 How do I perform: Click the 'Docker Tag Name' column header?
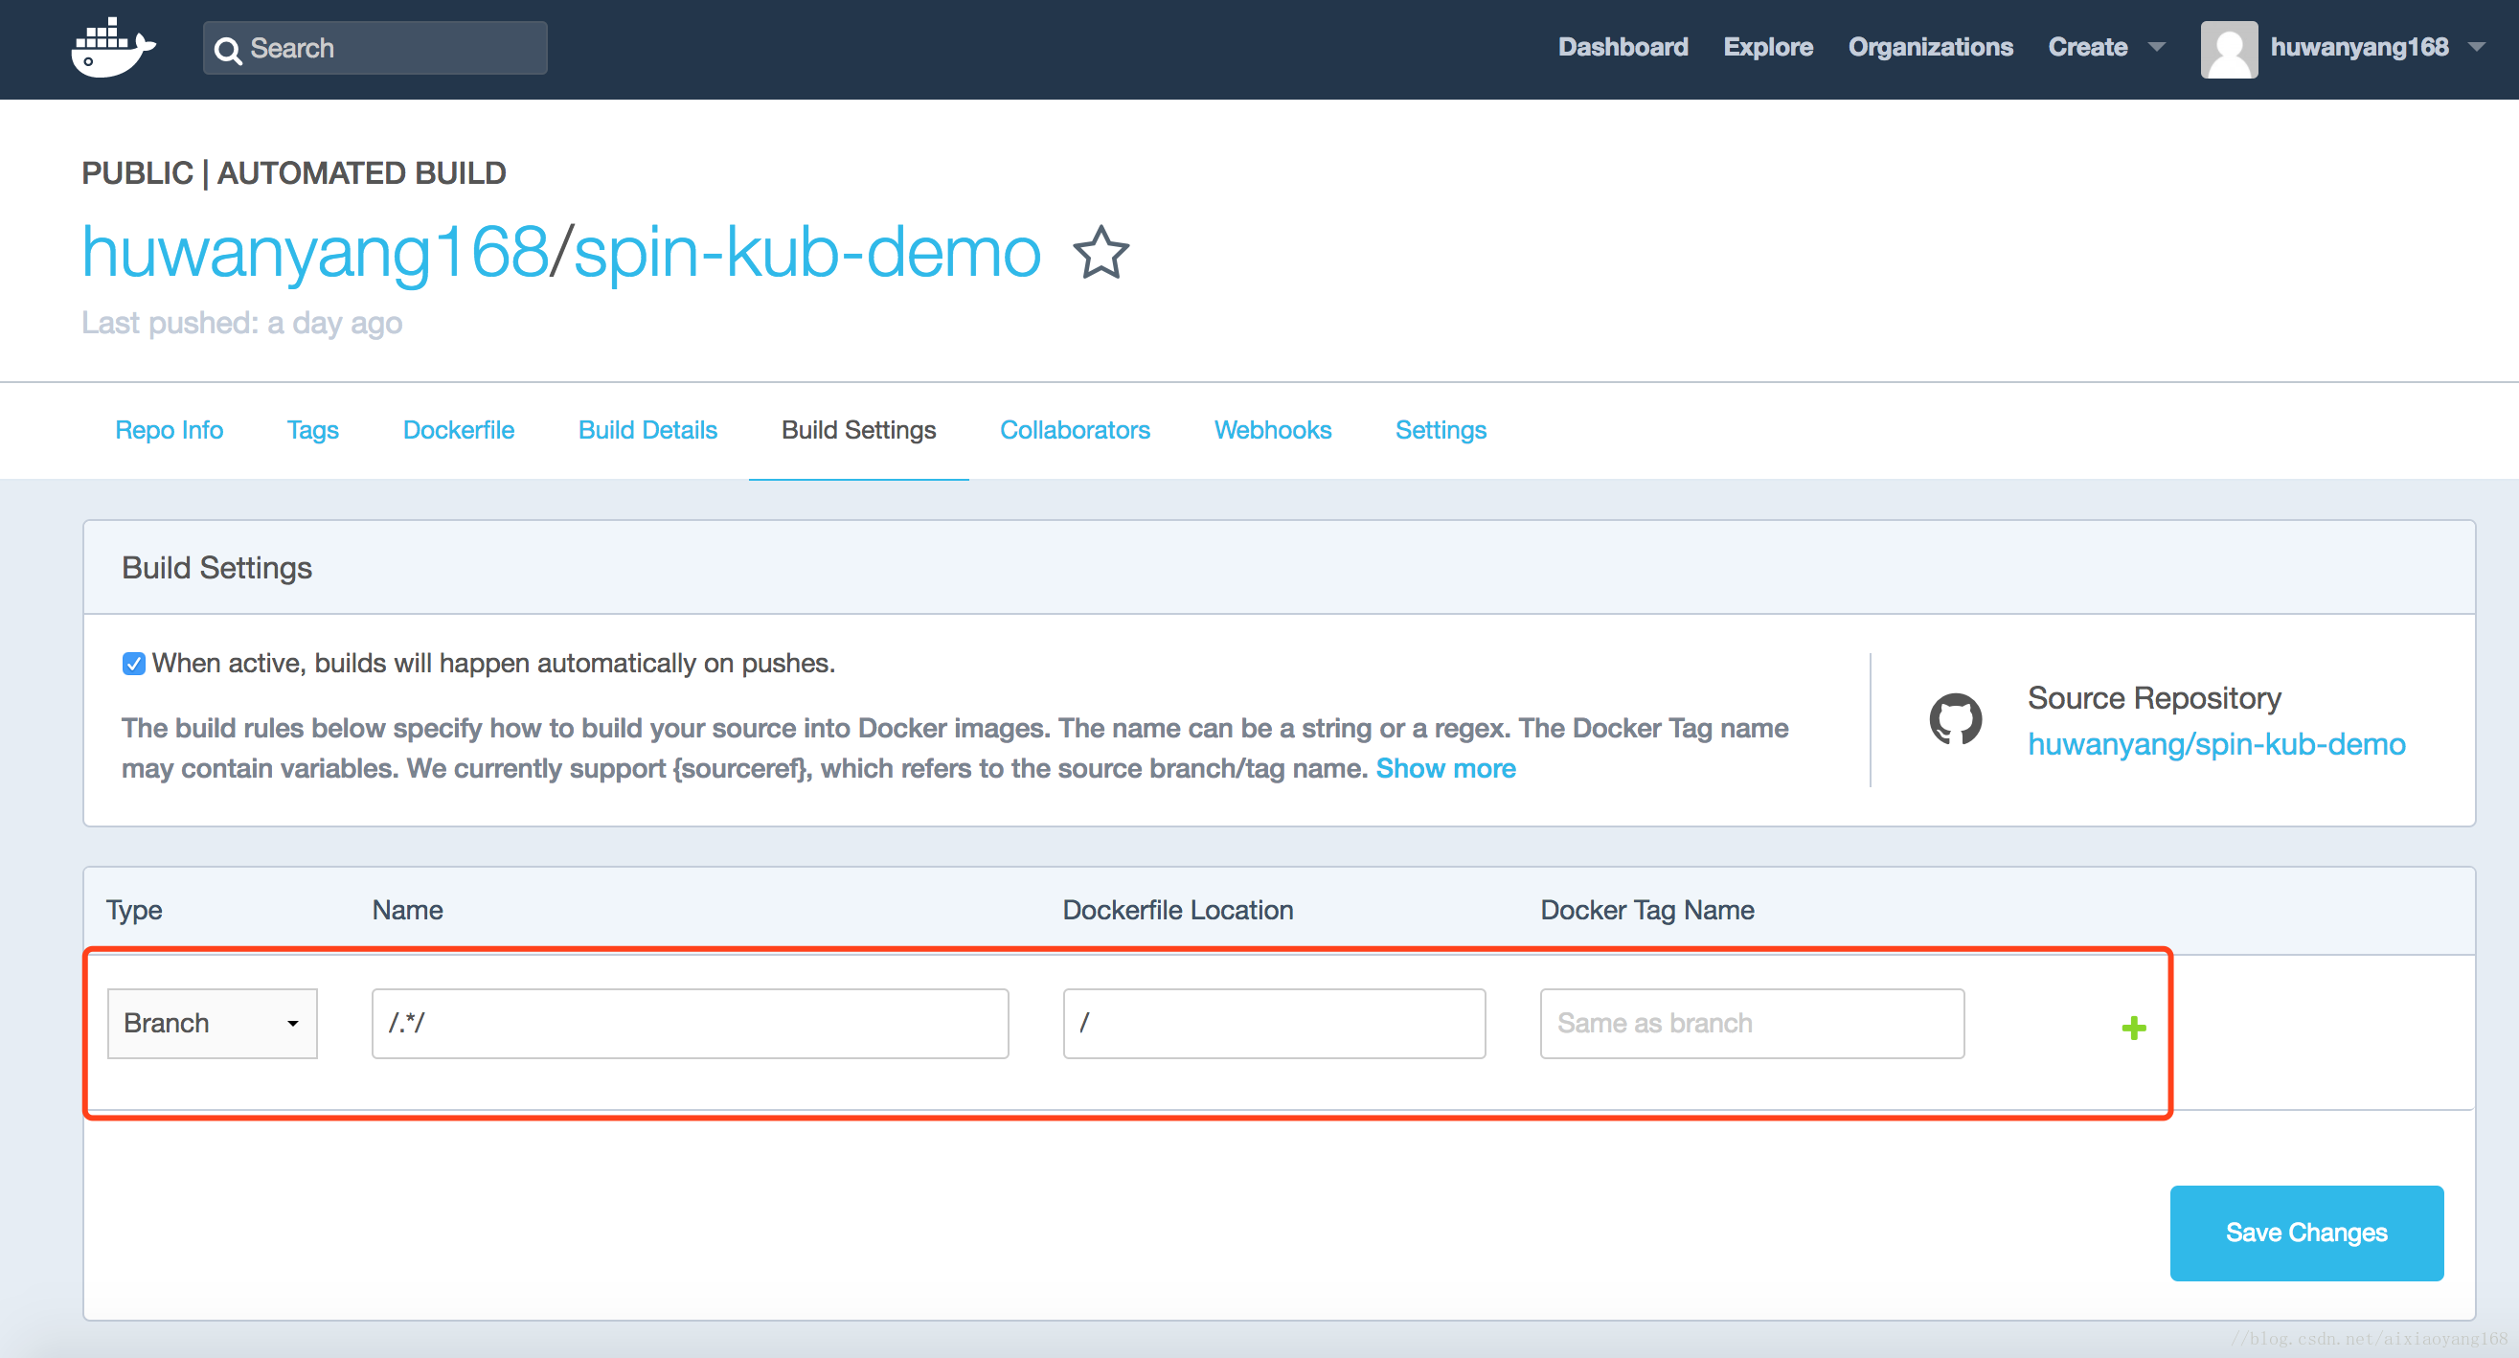pyautogui.click(x=1646, y=910)
